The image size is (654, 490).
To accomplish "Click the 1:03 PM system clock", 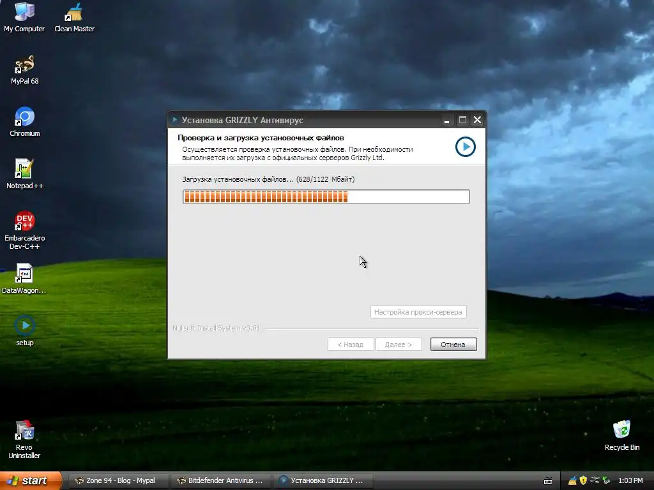I will (x=630, y=481).
